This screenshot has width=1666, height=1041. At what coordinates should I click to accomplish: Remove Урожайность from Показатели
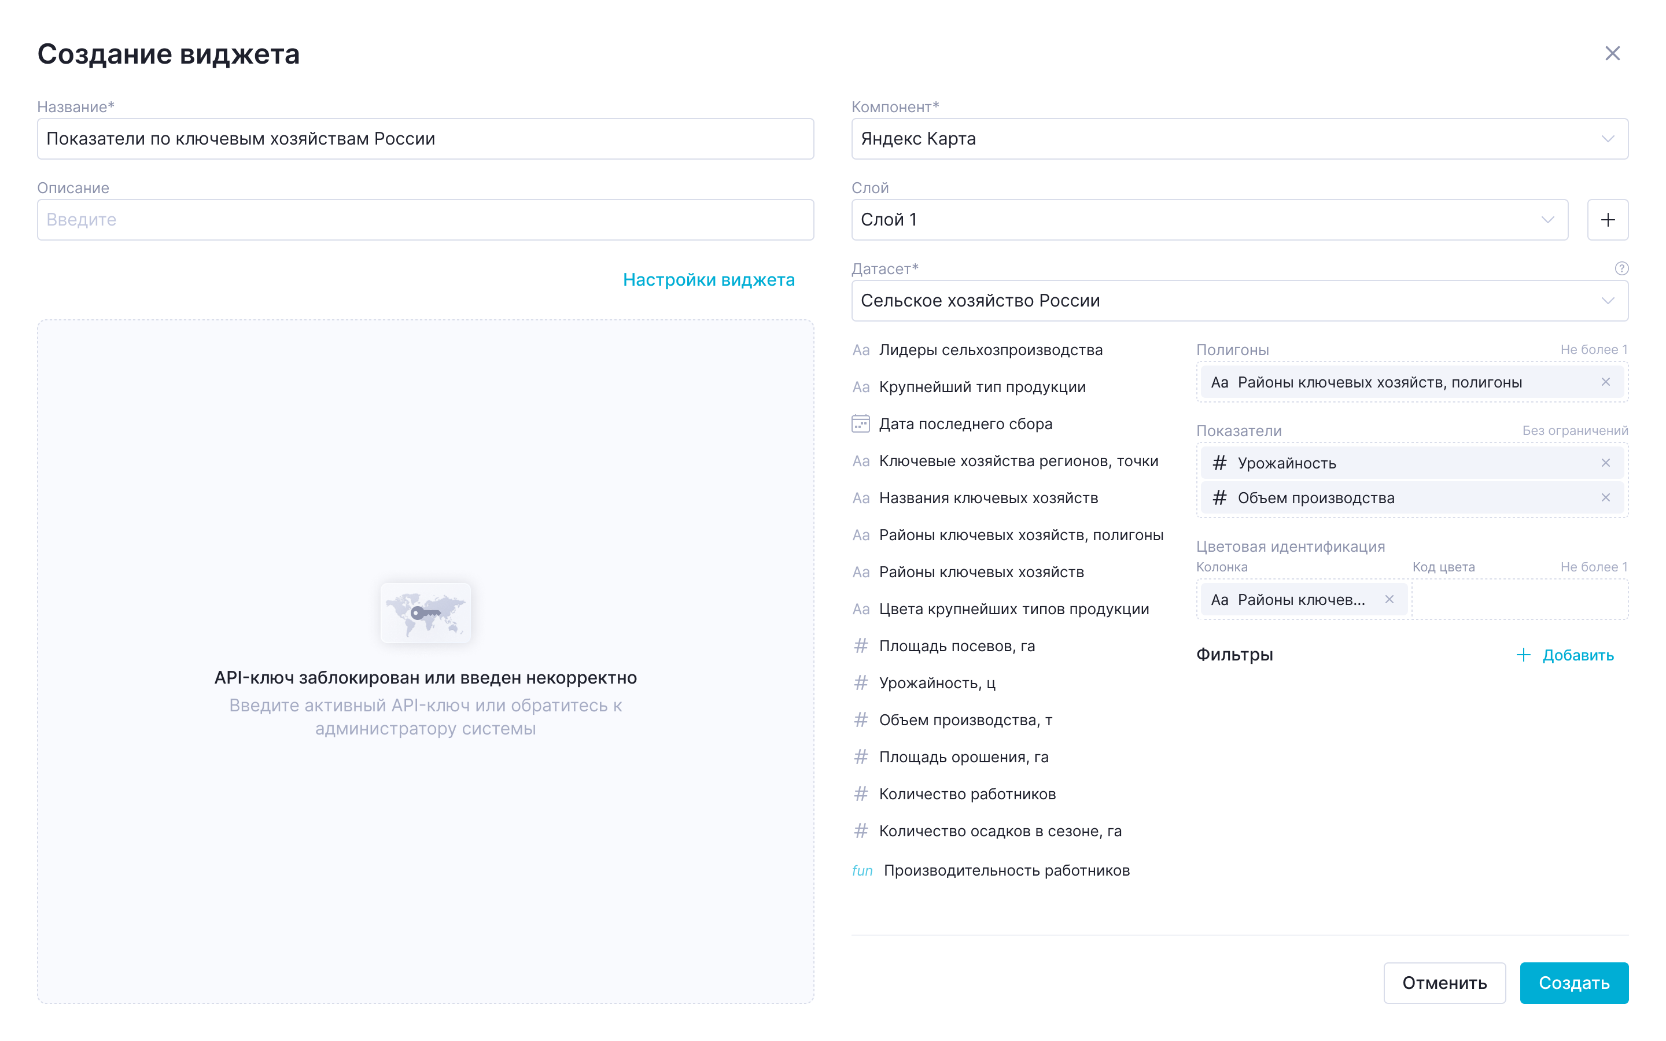point(1605,463)
